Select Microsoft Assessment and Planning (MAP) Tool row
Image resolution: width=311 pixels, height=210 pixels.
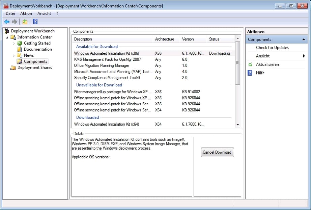(x=153, y=72)
